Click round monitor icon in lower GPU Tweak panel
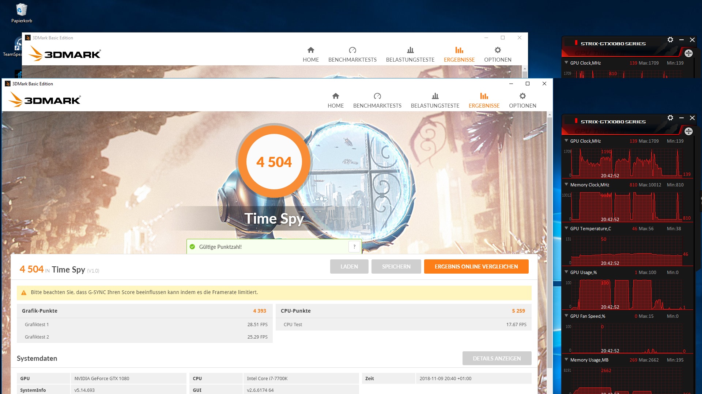The height and width of the screenshot is (394, 702). 688,131
